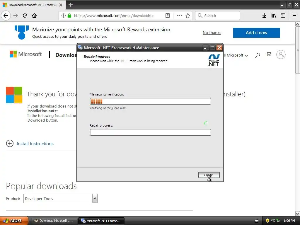Click the page scrollbar up arrow
The height and width of the screenshot is (225, 300).
(298, 24)
